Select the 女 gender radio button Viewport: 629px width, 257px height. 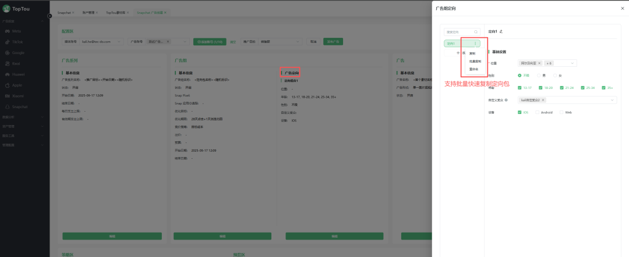click(x=555, y=75)
